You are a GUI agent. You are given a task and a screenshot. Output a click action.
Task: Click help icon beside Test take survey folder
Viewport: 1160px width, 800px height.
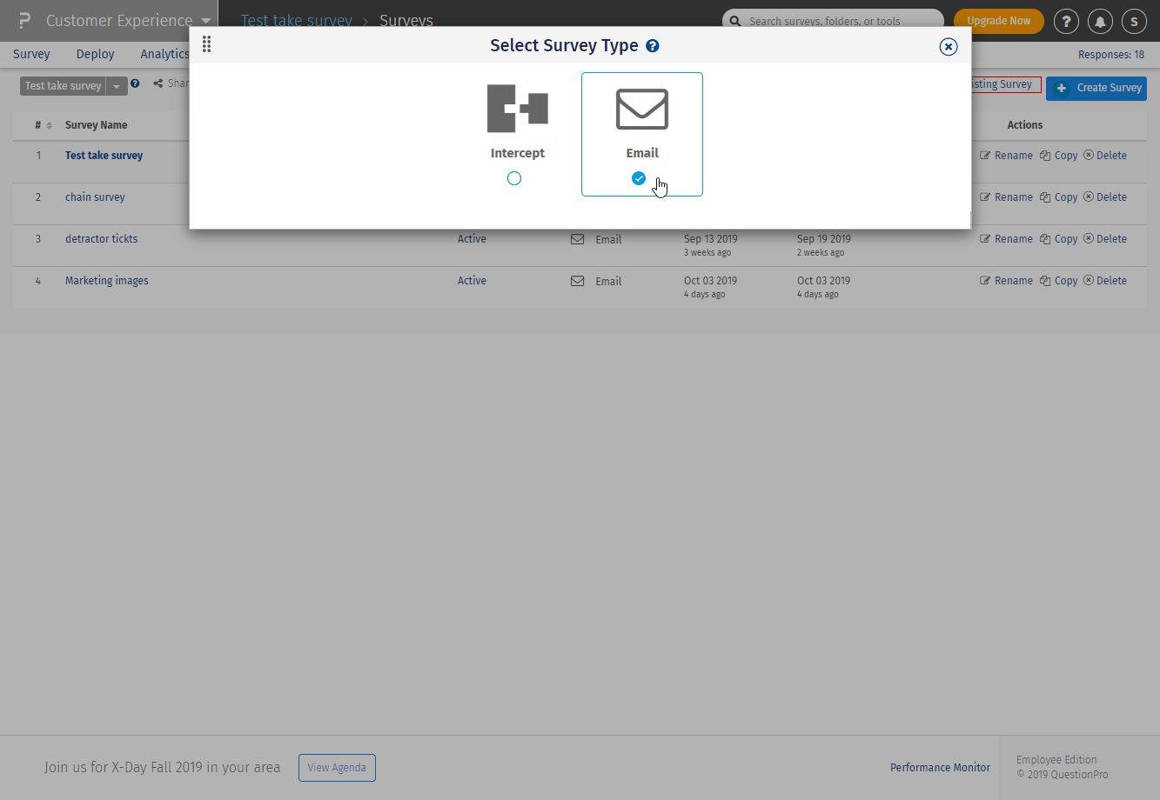coord(135,84)
